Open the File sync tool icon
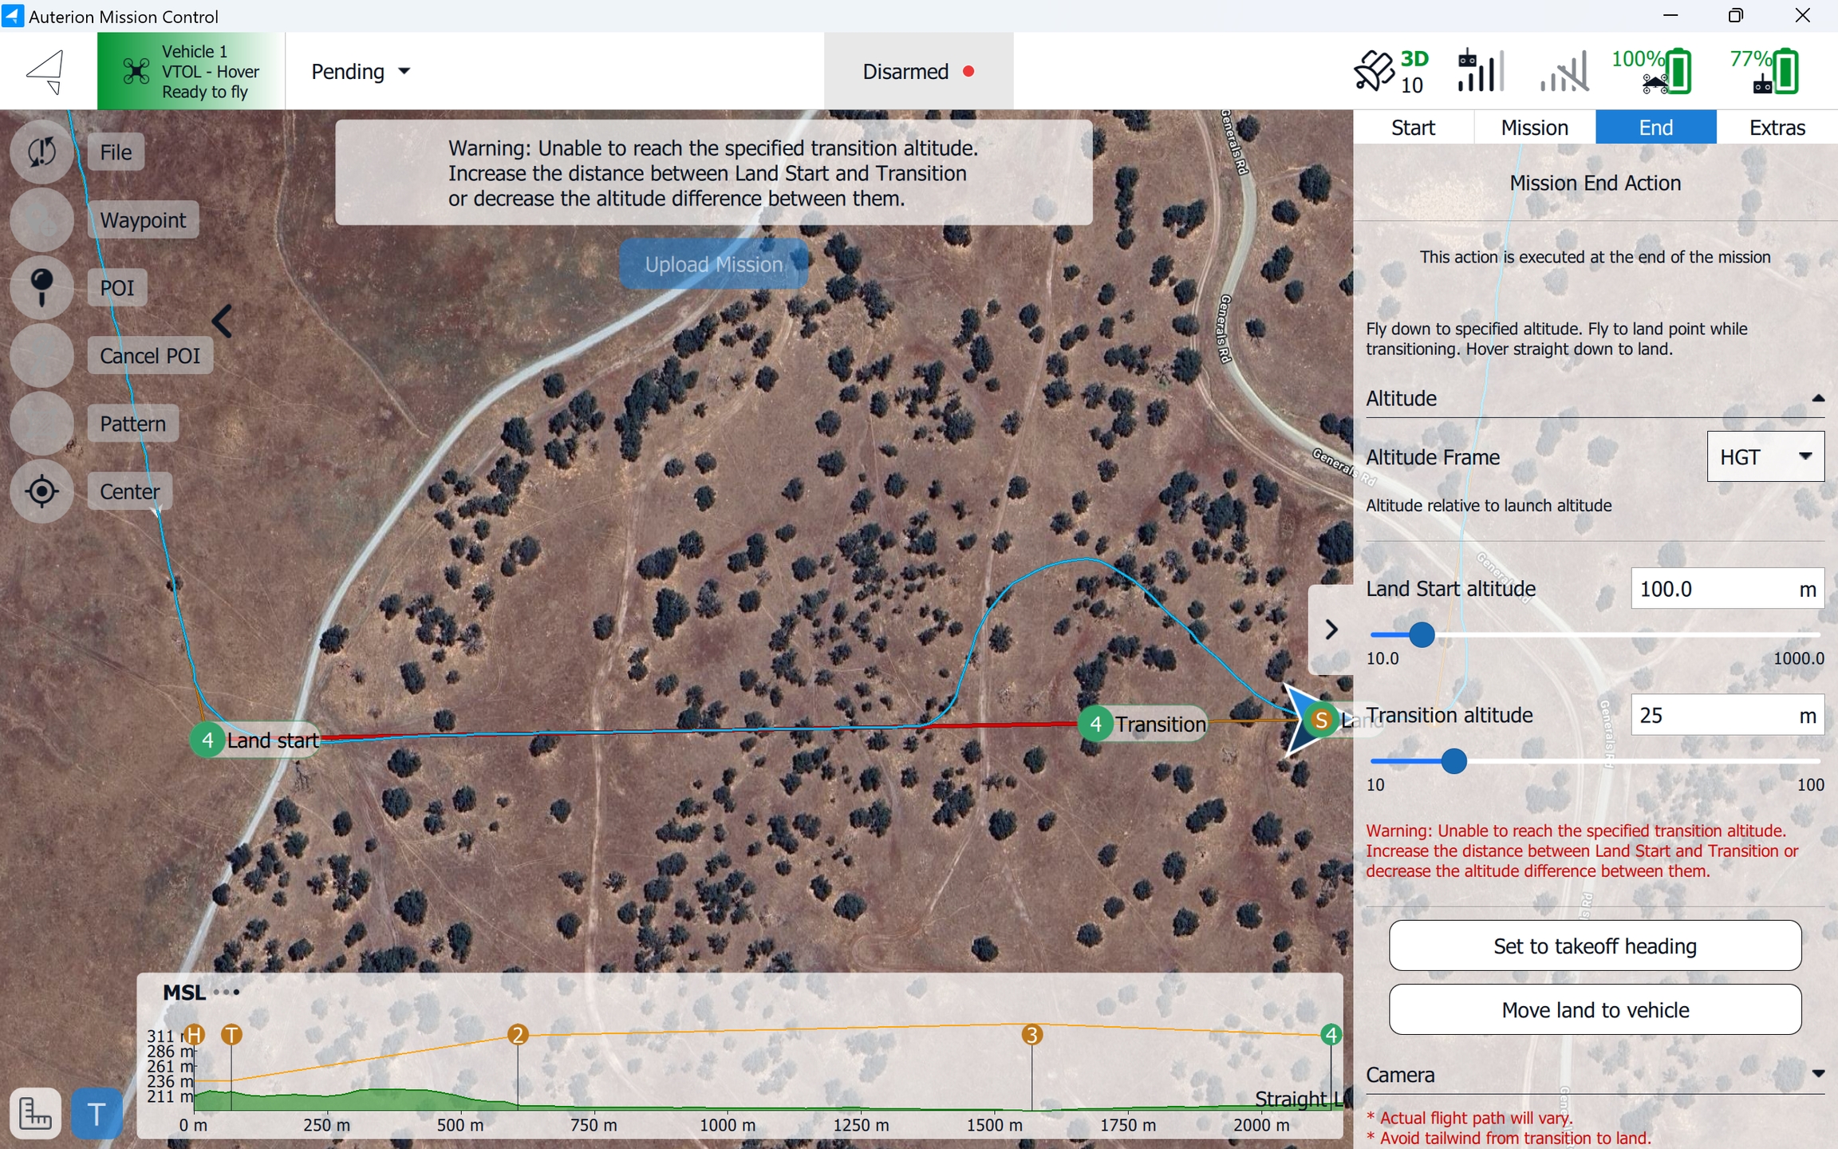This screenshot has width=1838, height=1149. (x=41, y=152)
